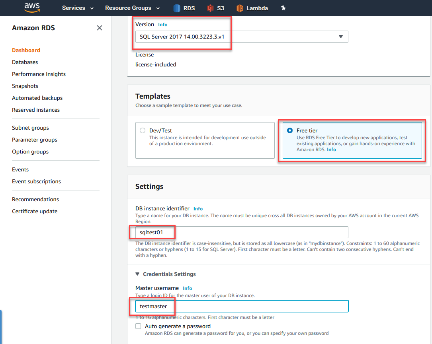The width and height of the screenshot is (432, 344).
Task: Select the Dev/Test template radio button
Action: coord(143,130)
